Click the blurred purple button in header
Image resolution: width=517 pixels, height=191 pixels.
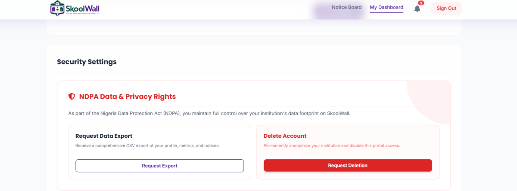click(338, 12)
